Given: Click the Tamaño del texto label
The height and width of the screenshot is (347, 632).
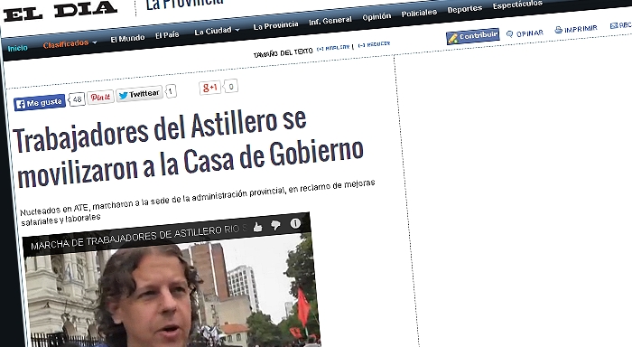Looking at the screenshot, I should [283, 52].
